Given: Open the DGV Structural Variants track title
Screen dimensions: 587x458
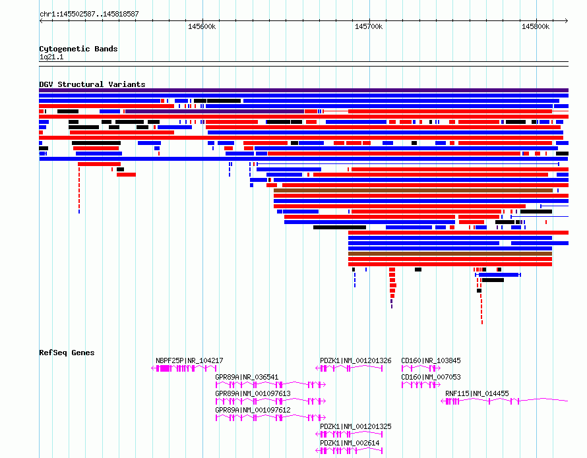Looking at the screenshot, I should pos(92,84).
